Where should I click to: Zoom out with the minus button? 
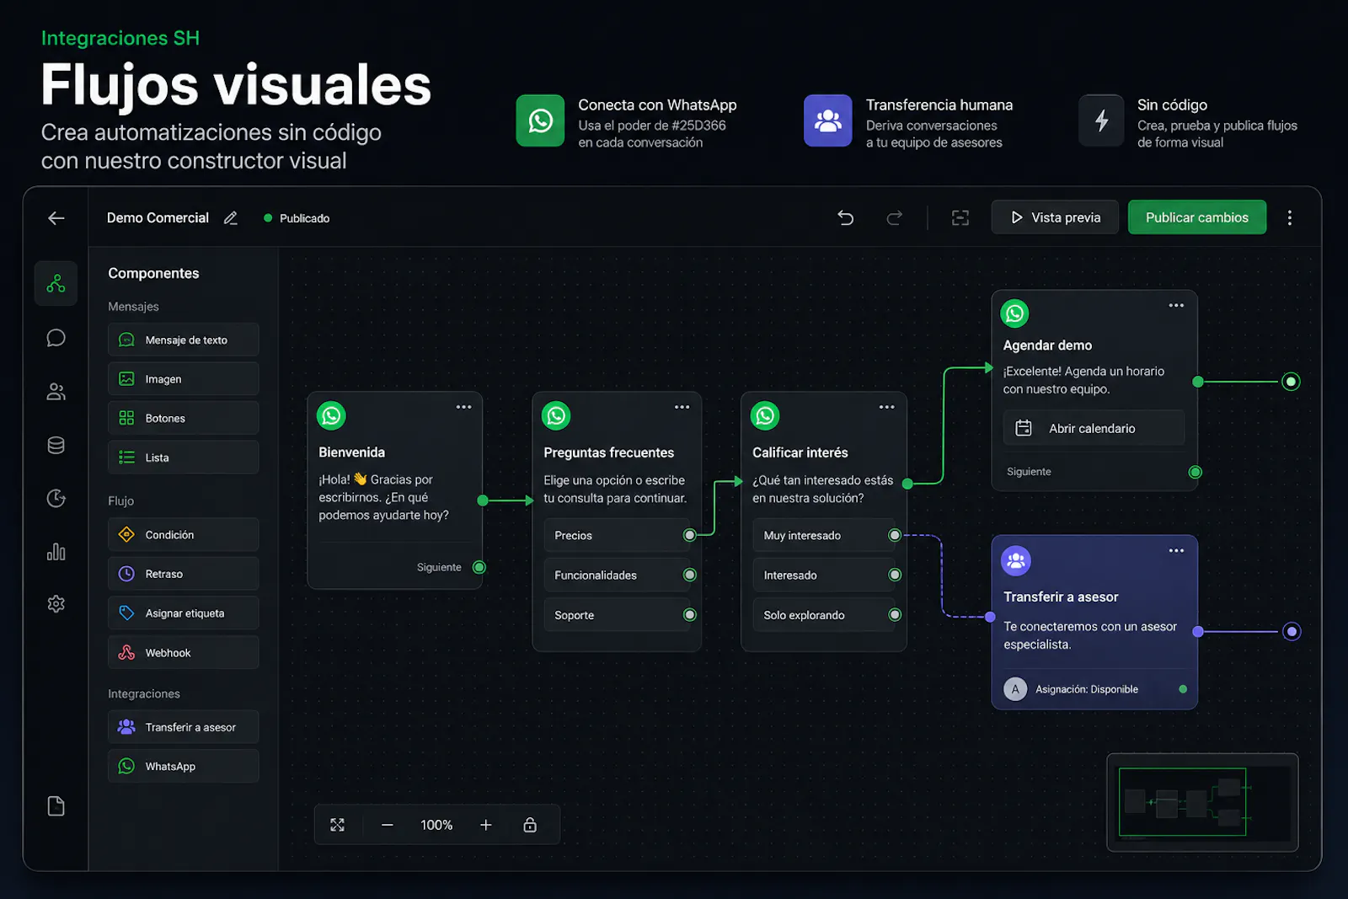(388, 825)
